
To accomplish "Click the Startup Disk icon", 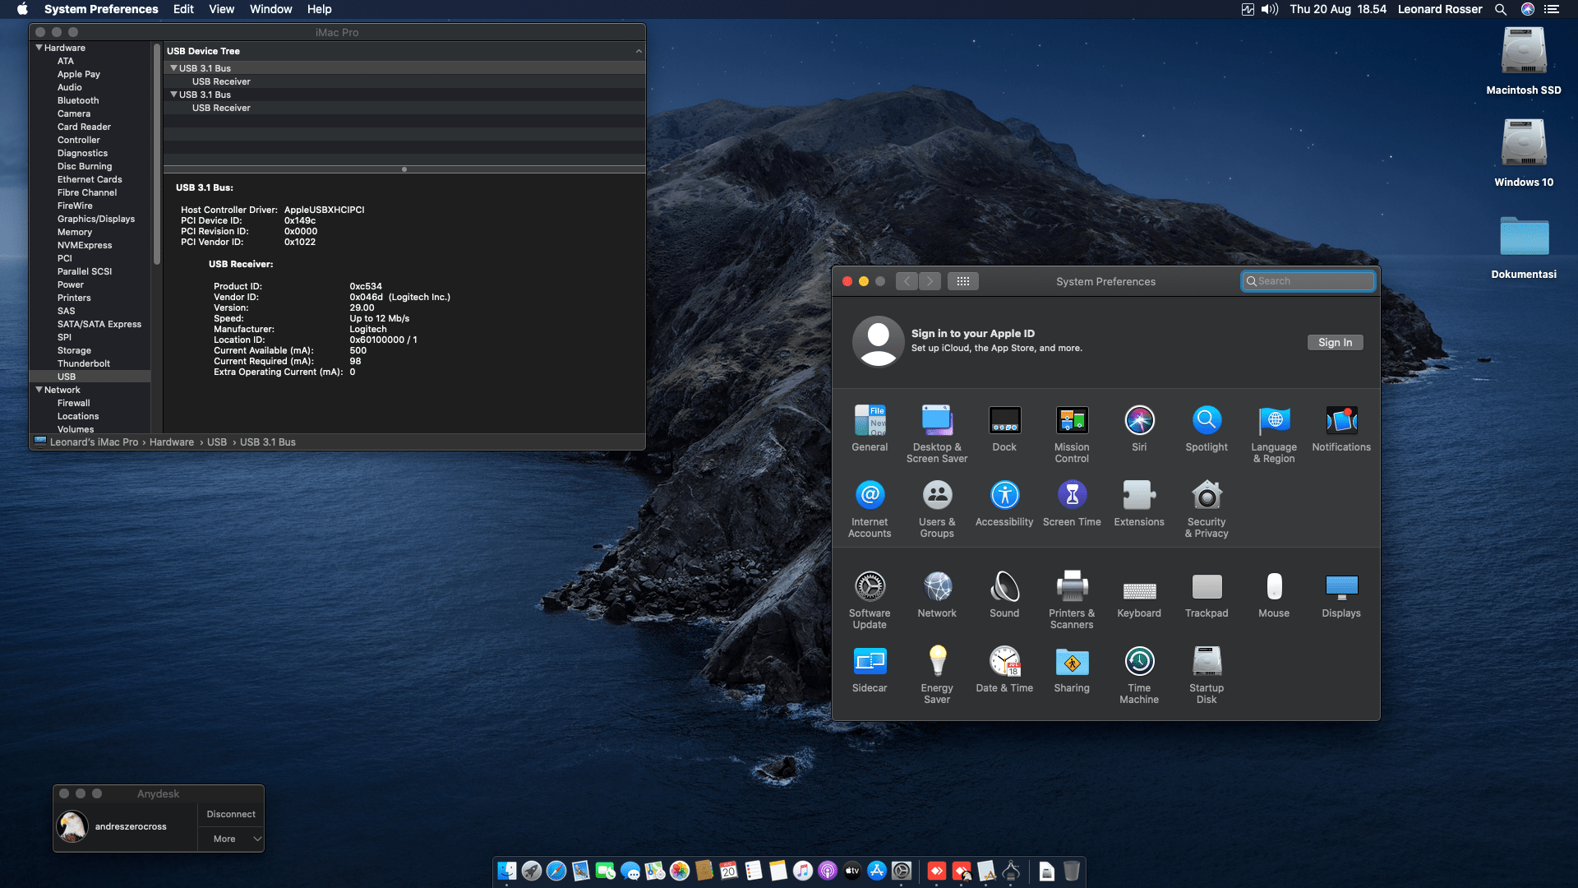I will (x=1206, y=662).
